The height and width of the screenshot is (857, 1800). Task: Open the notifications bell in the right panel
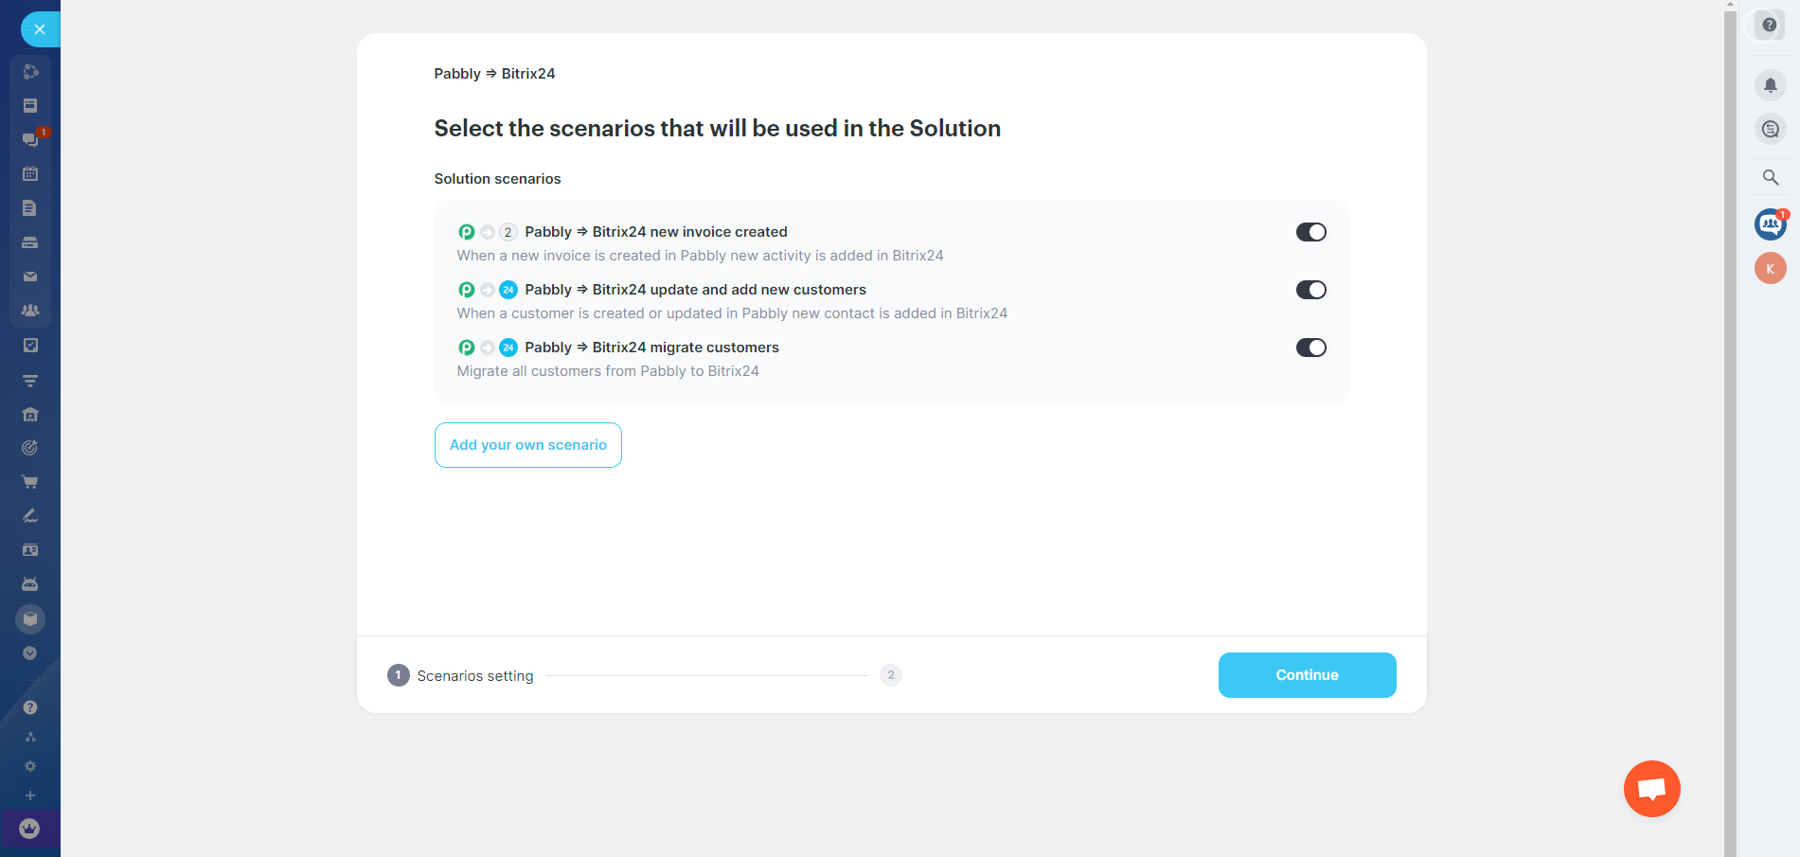point(1770,85)
